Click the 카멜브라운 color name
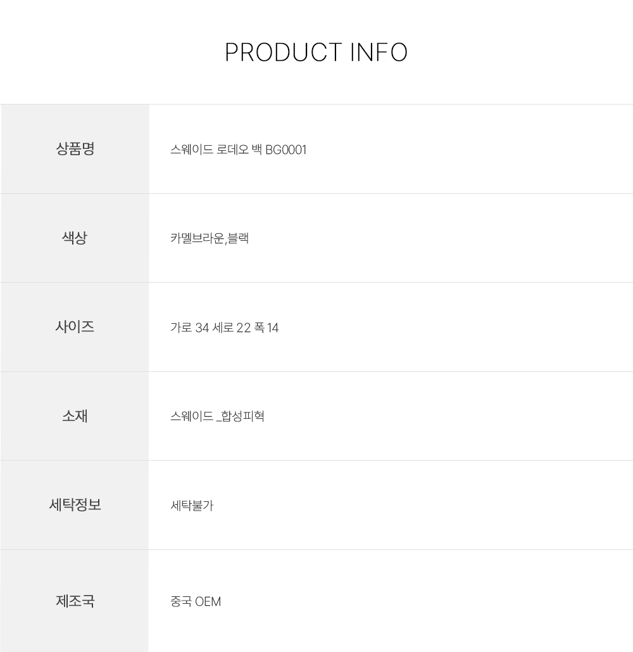This screenshot has width=633, height=652. (x=197, y=239)
